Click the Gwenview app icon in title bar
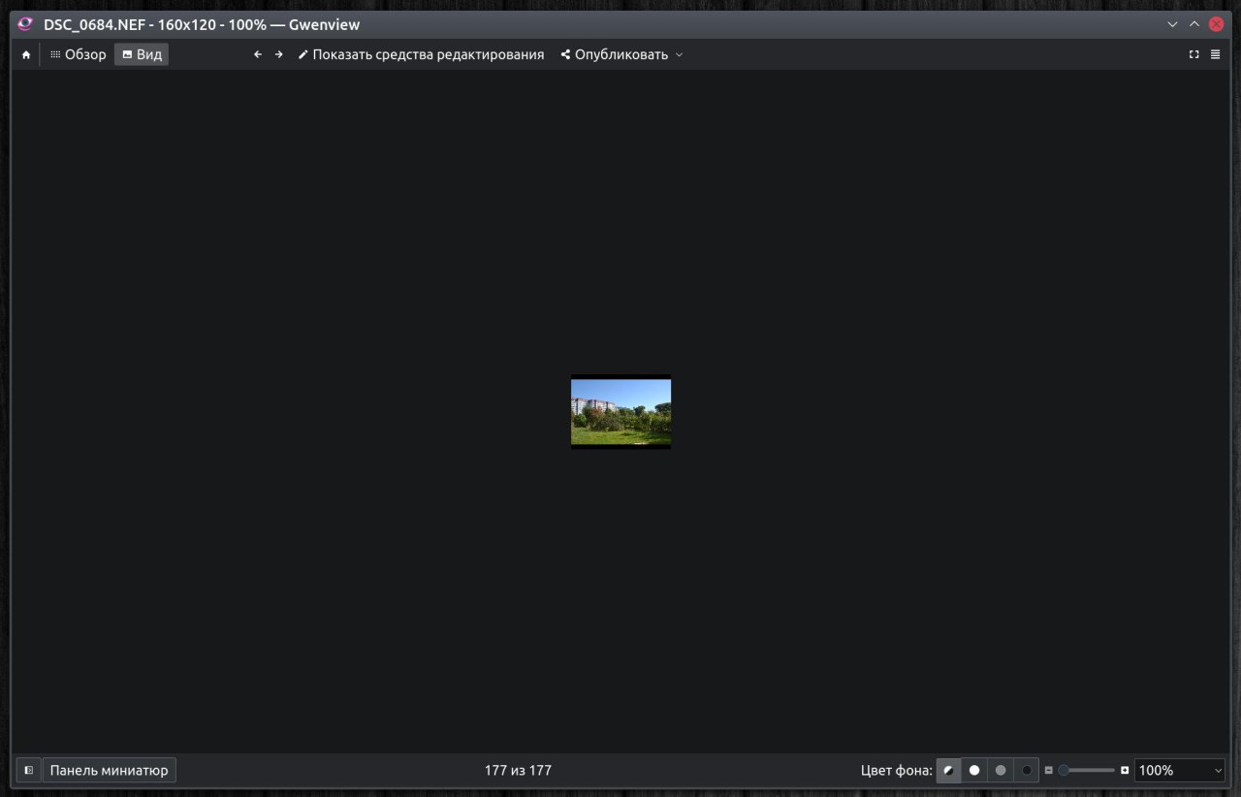 pos(26,24)
